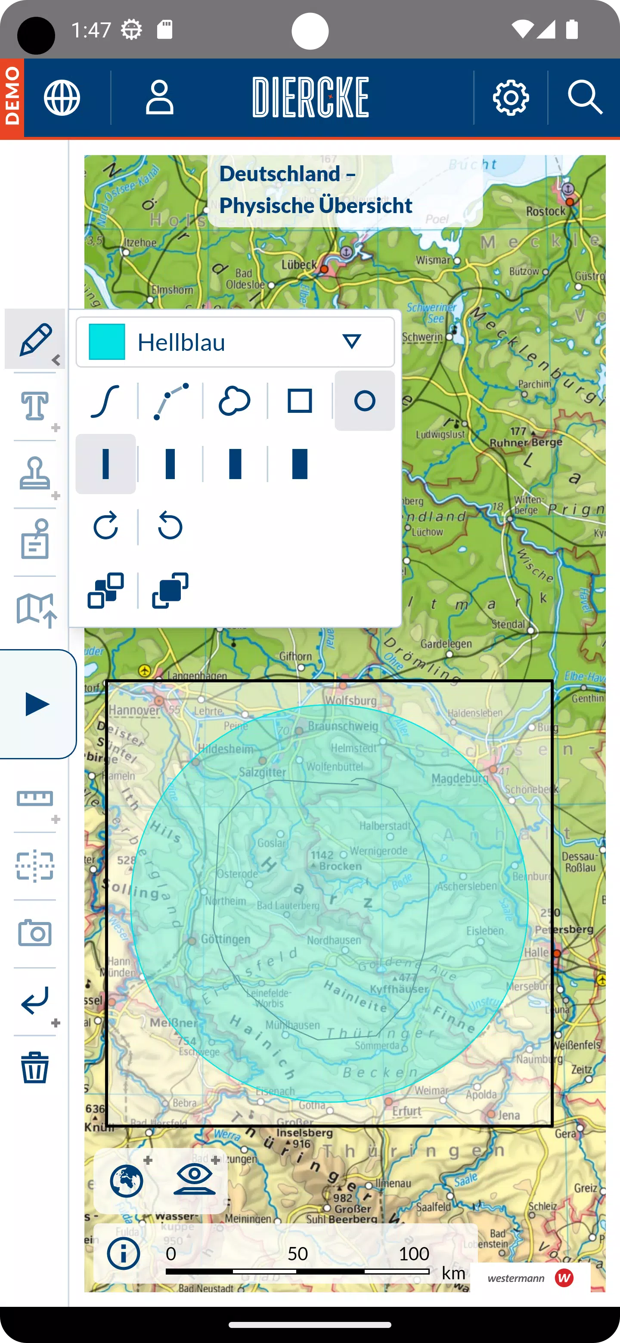The width and height of the screenshot is (620, 1343).
Task: Delete drawings with trash icon
Action: (35, 1067)
